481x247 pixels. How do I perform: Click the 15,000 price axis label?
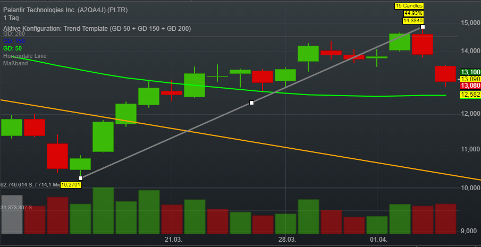470,23
